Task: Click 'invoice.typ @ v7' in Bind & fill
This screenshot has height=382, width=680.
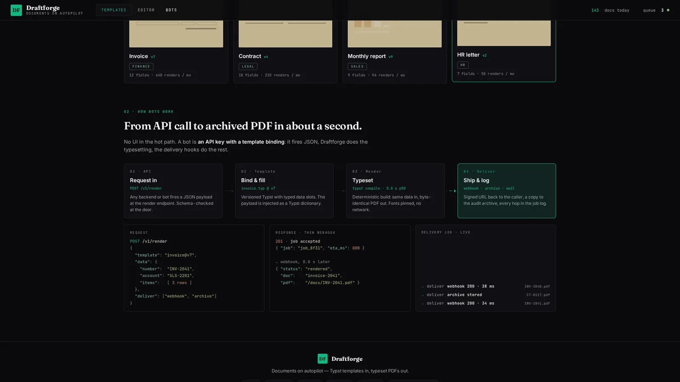Action: pyautogui.click(x=258, y=188)
